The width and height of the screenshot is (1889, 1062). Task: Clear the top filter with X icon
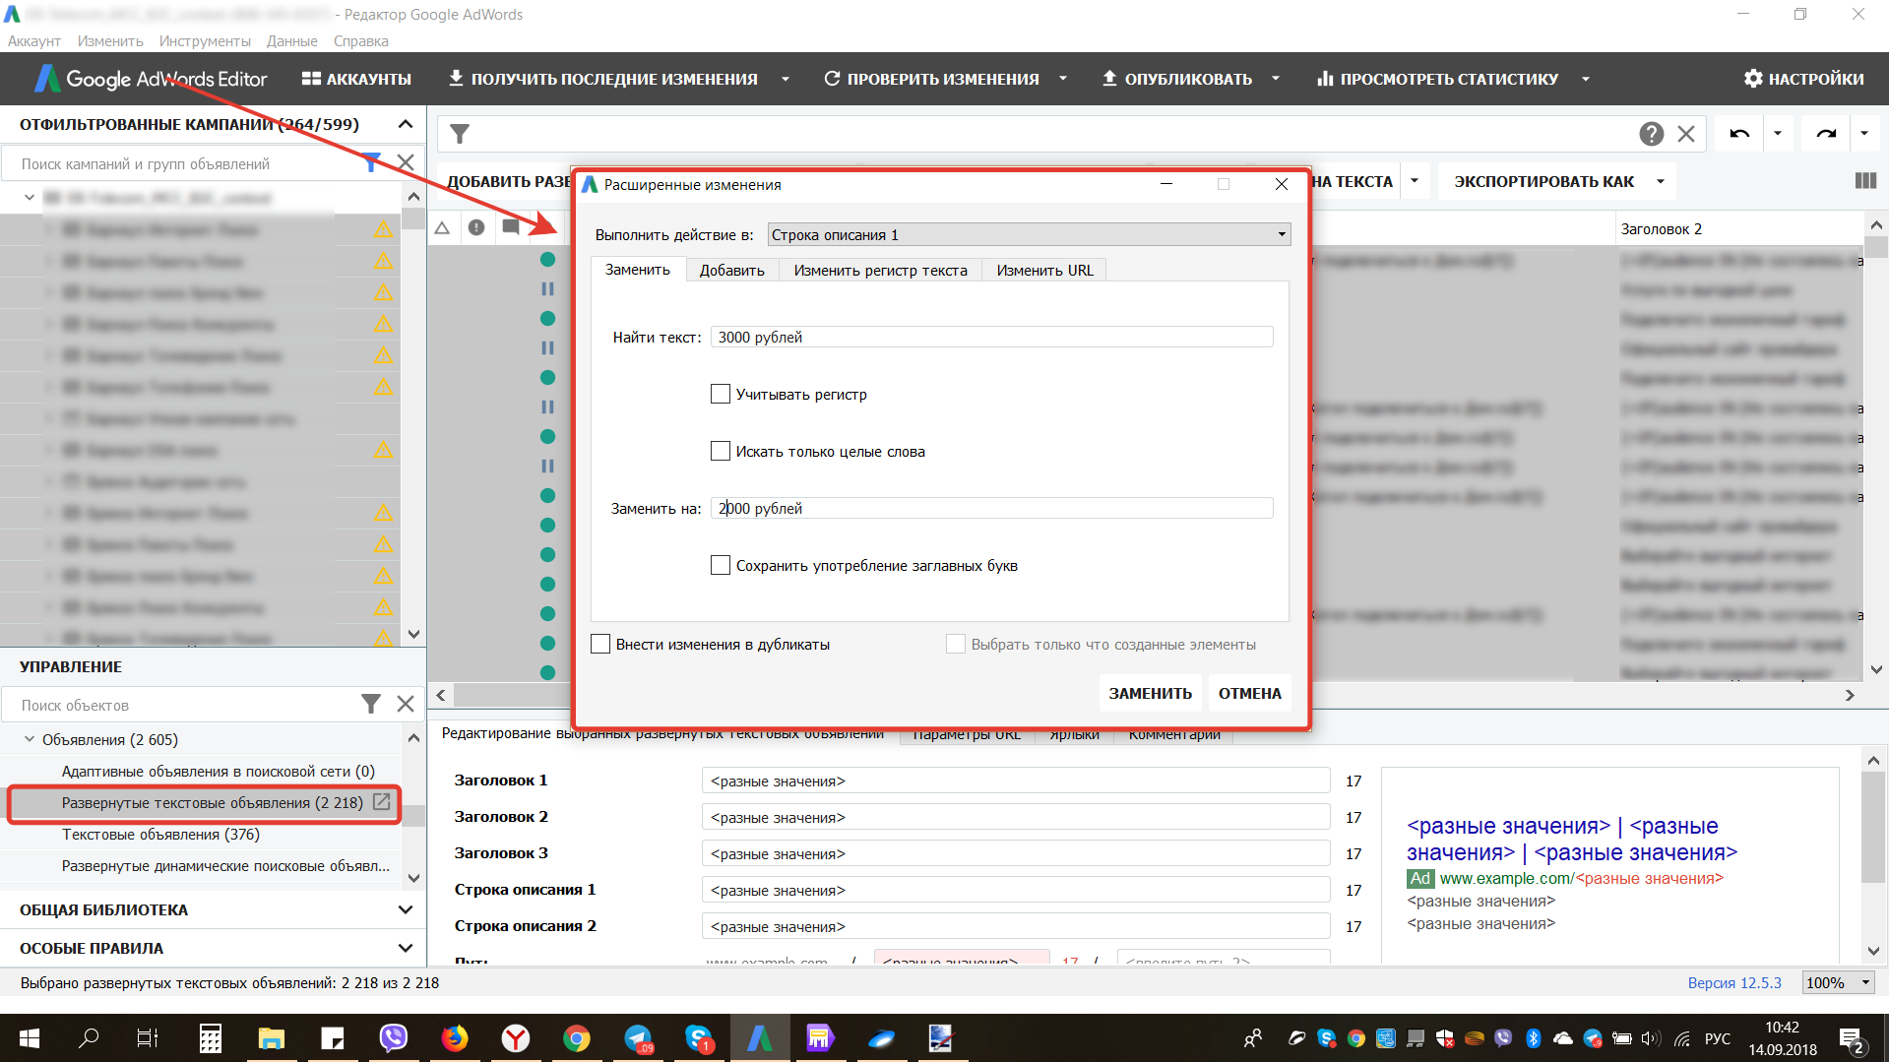1686,134
